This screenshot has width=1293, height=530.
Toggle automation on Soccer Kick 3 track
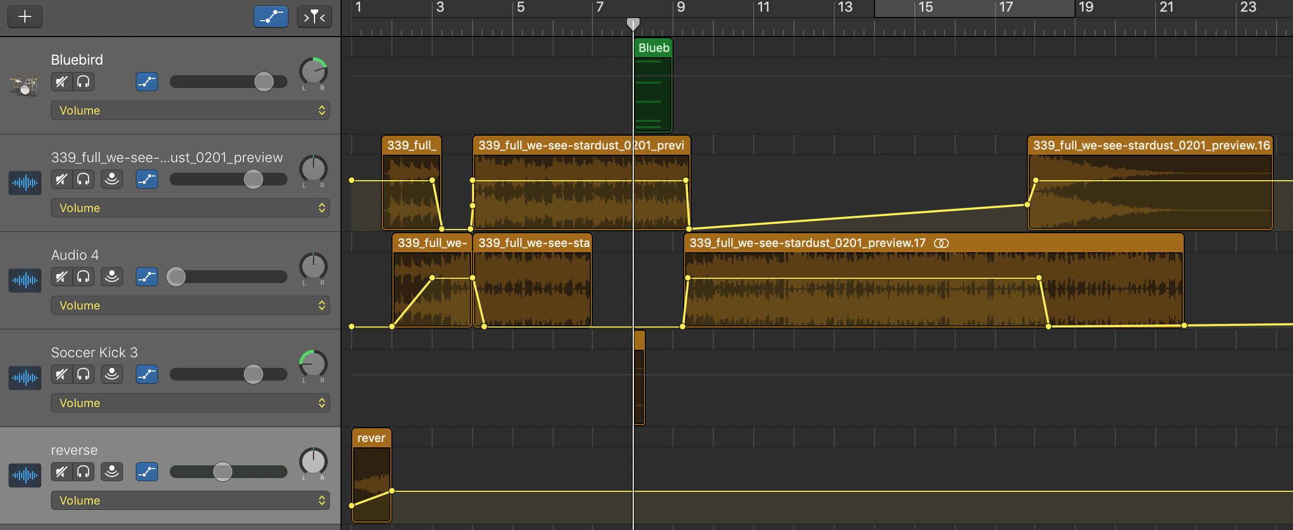tap(147, 374)
